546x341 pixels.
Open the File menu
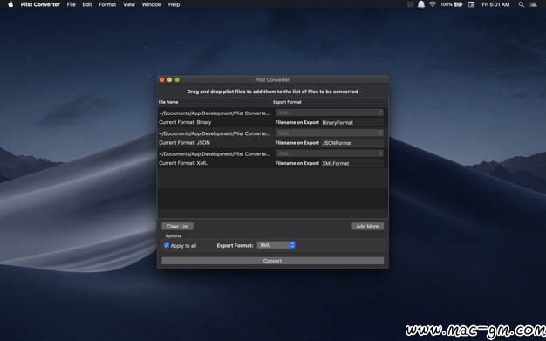(71, 4)
